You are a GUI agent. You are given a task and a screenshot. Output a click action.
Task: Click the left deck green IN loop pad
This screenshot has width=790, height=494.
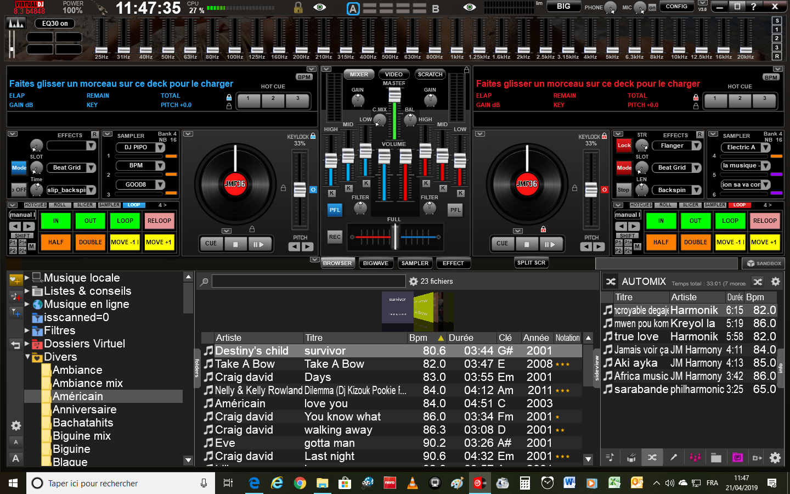pos(56,221)
